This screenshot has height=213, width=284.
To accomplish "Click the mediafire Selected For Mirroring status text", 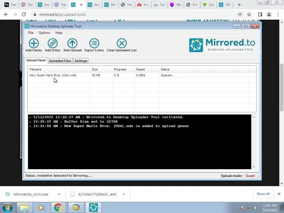I will [59, 176].
